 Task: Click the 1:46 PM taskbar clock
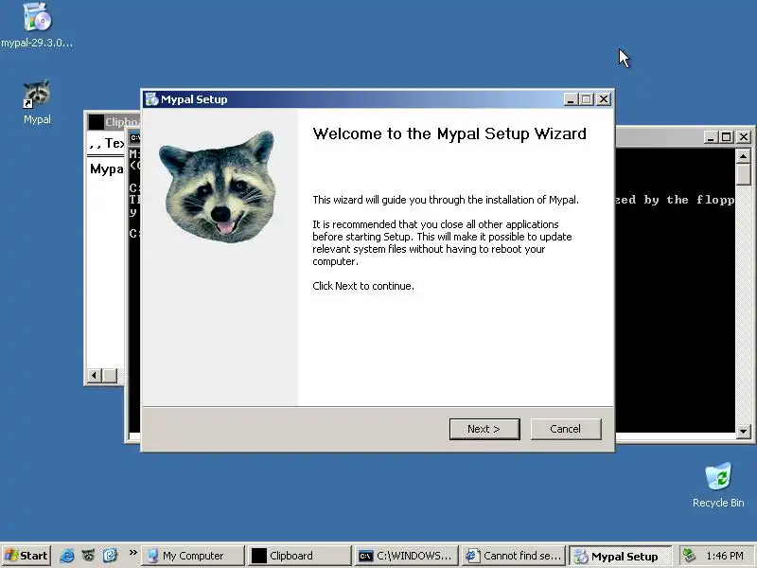tap(725, 556)
